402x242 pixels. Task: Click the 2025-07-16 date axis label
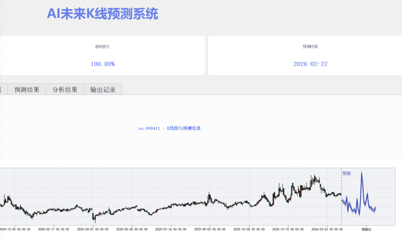tap(171, 229)
